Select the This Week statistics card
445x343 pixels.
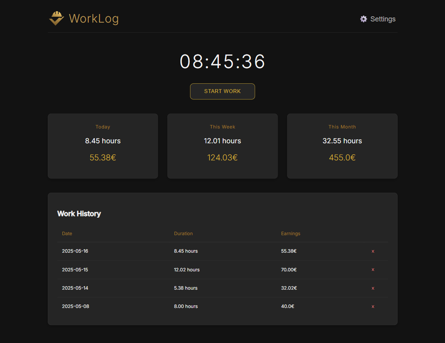(x=222, y=146)
